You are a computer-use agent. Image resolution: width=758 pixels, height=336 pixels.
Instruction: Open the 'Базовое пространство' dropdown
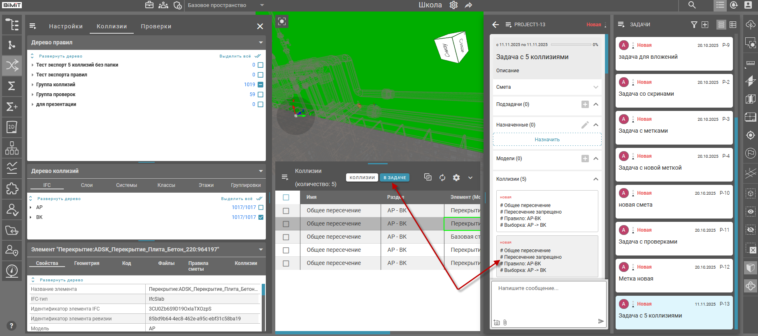point(262,5)
